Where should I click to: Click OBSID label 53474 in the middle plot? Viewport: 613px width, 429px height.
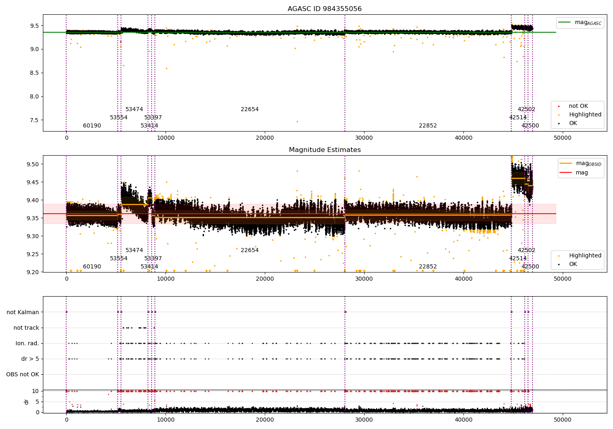[x=134, y=250]
